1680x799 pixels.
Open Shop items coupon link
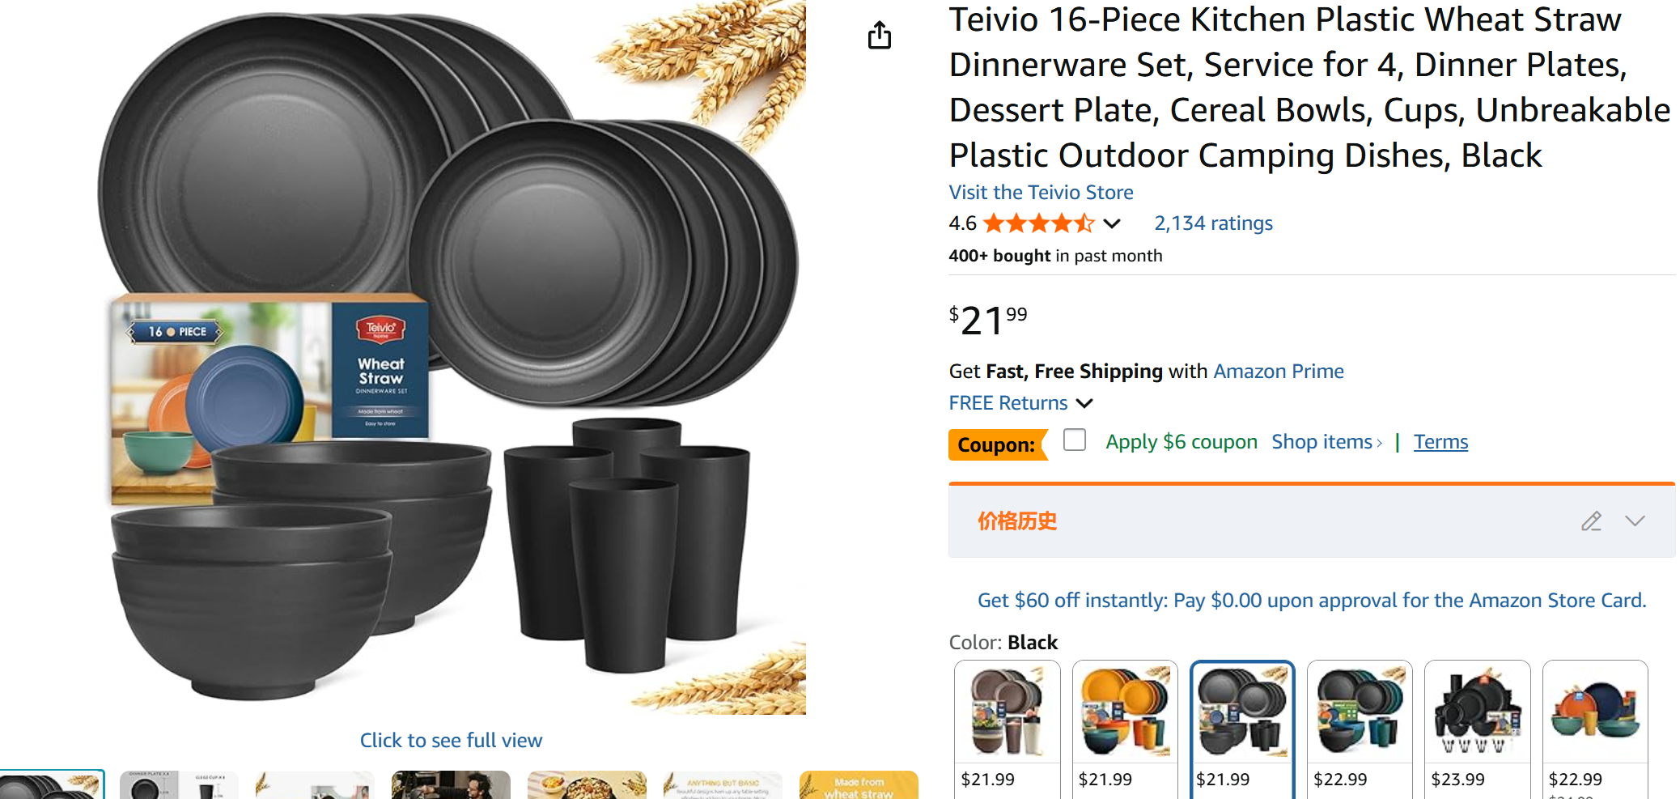coord(1326,442)
